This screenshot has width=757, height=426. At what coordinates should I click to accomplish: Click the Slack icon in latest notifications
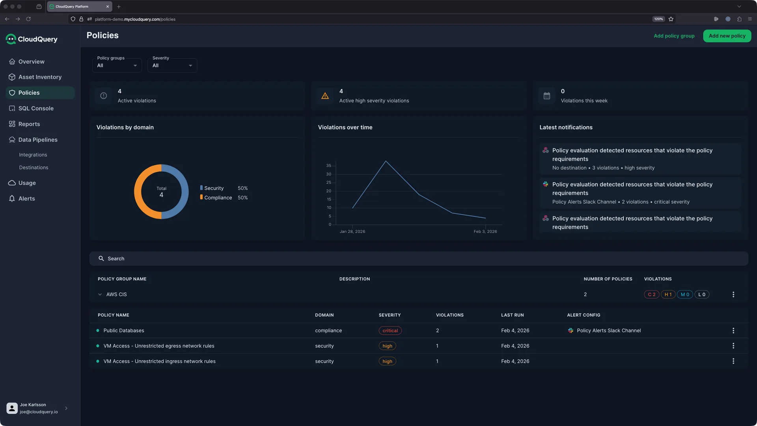(546, 184)
